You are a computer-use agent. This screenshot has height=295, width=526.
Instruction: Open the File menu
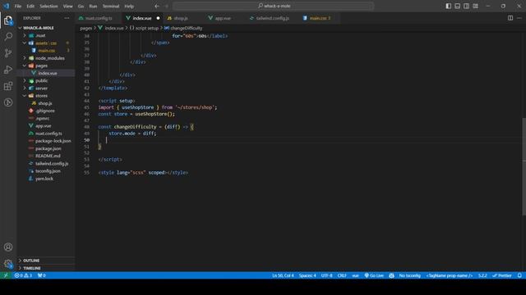[x=18, y=6]
